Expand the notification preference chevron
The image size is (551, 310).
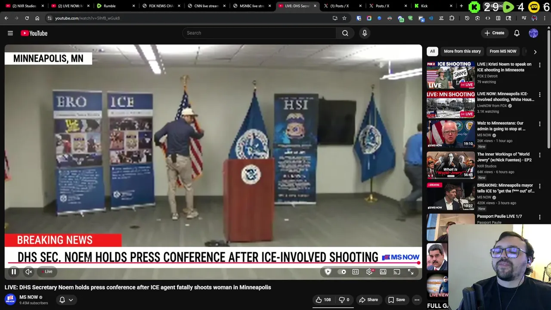pos(71,300)
